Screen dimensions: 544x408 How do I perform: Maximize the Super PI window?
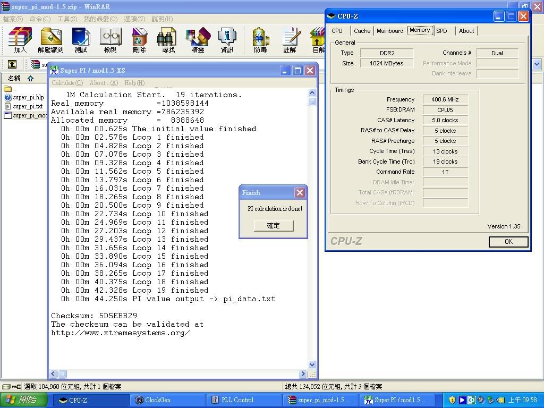click(x=297, y=71)
